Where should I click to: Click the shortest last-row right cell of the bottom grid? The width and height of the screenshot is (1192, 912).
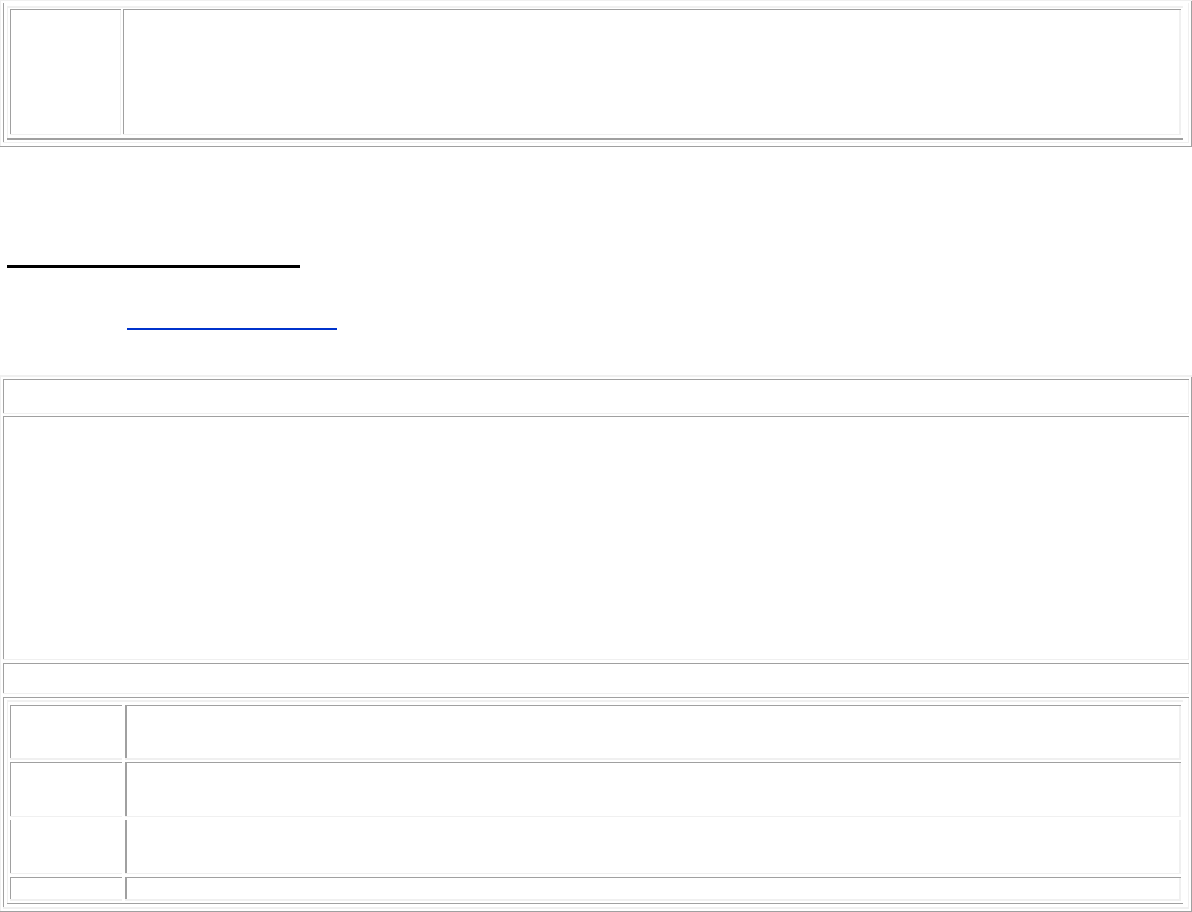pos(653,888)
